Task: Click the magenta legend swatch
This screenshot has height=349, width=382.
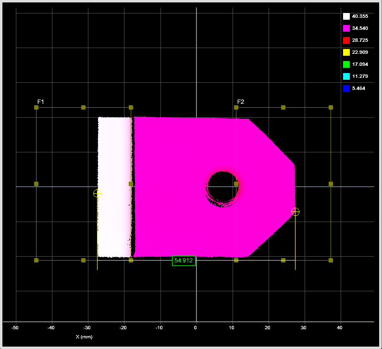Action: [346, 28]
